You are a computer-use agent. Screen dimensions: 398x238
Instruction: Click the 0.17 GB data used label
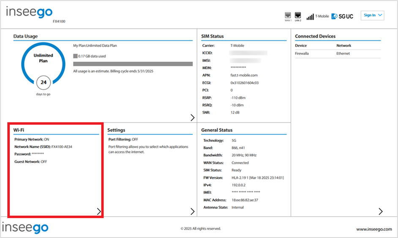pyautogui.click(x=92, y=56)
